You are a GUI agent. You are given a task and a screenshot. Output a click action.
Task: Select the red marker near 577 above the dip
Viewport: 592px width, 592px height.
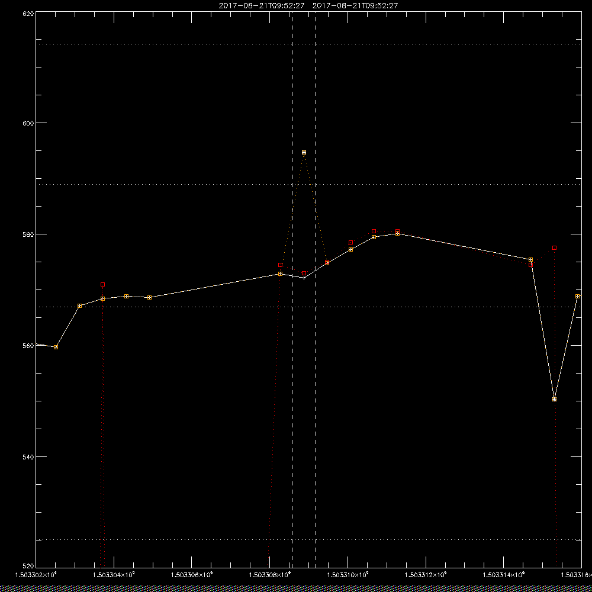coord(554,247)
